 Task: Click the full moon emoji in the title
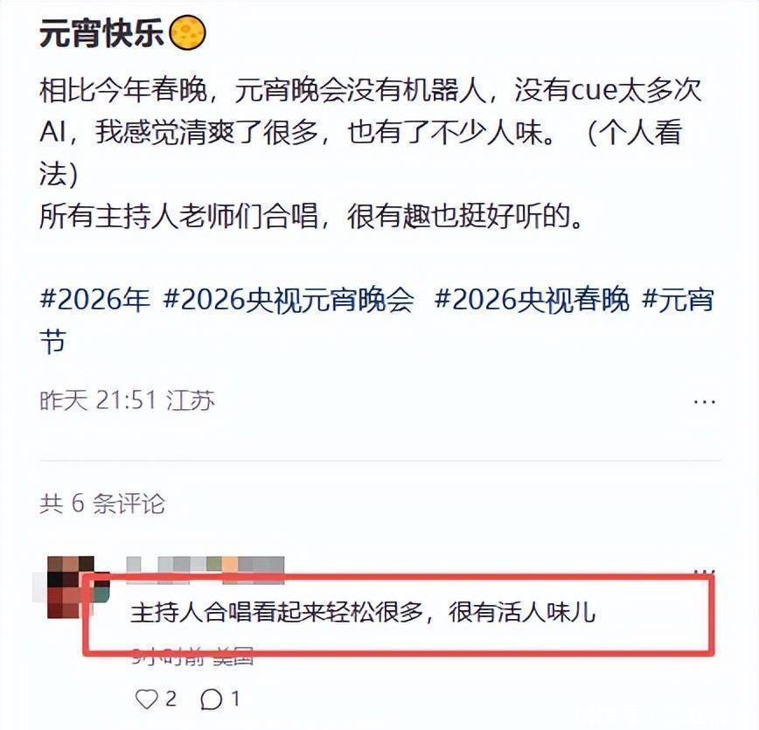(x=188, y=33)
